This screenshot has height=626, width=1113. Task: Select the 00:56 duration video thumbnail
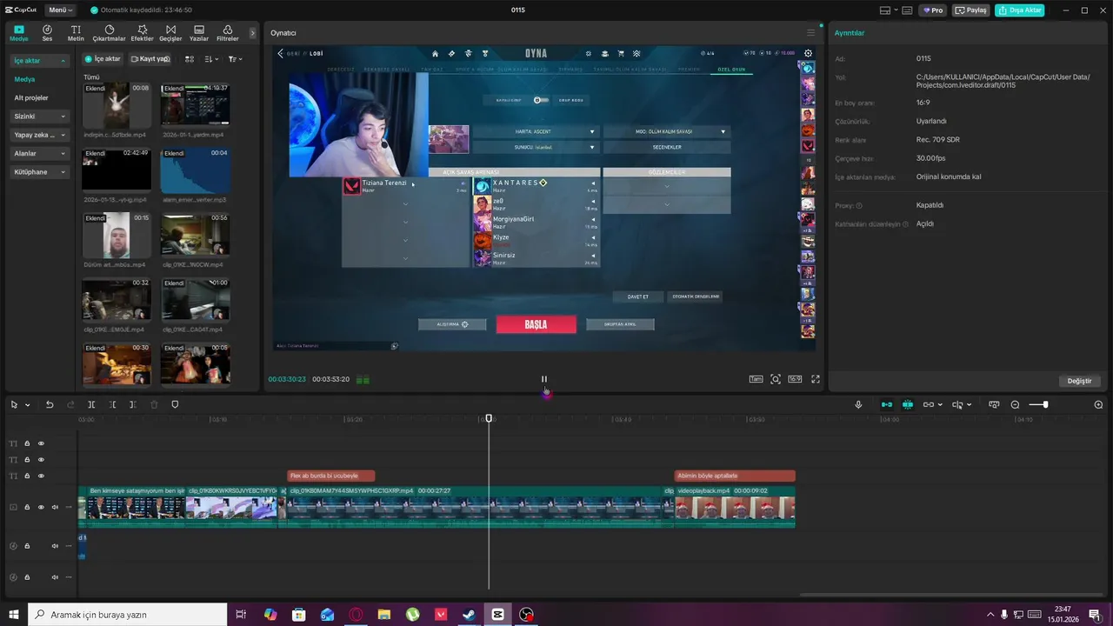point(196,235)
